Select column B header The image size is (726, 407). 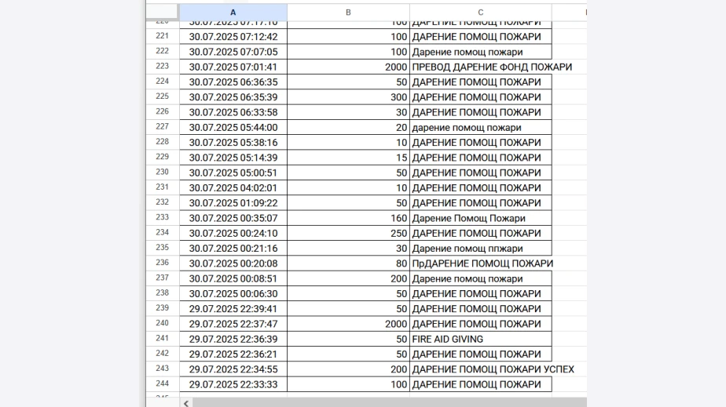point(348,13)
